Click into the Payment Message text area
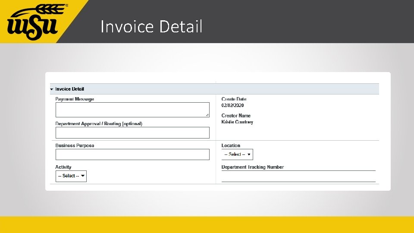Viewport: 414px width, 233px height. pyautogui.click(x=132, y=110)
